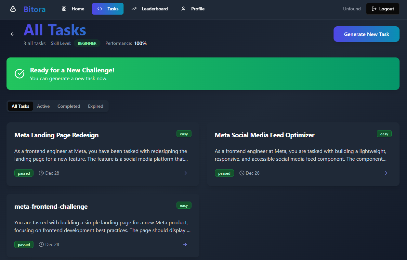Click the Bitora water drop logo icon
Image resolution: width=407 pixels, height=260 pixels.
(x=13, y=9)
